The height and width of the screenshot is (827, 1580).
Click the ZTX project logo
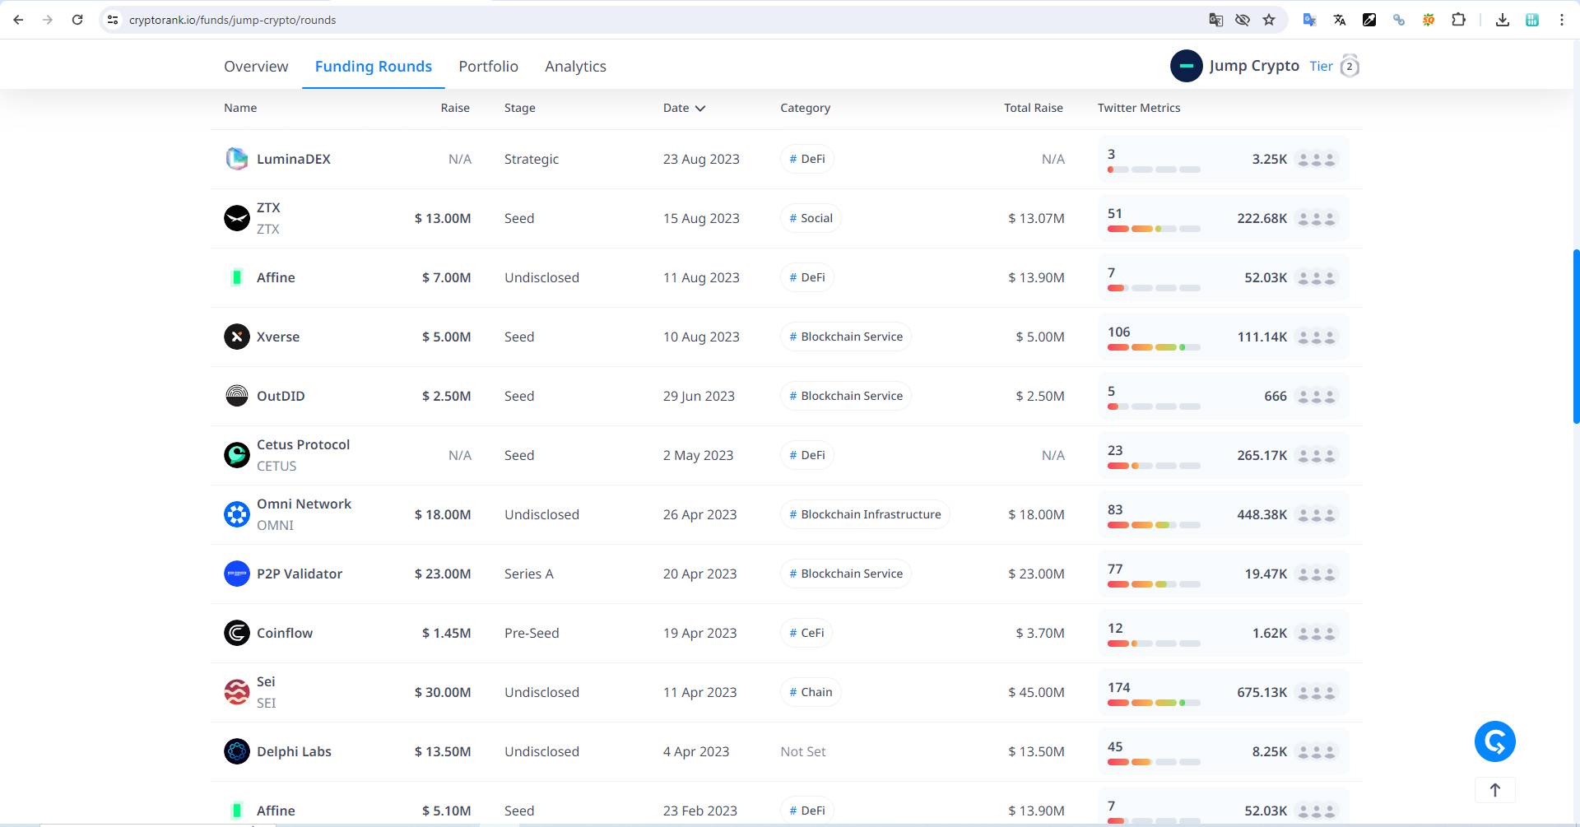click(x=237, y=218)
